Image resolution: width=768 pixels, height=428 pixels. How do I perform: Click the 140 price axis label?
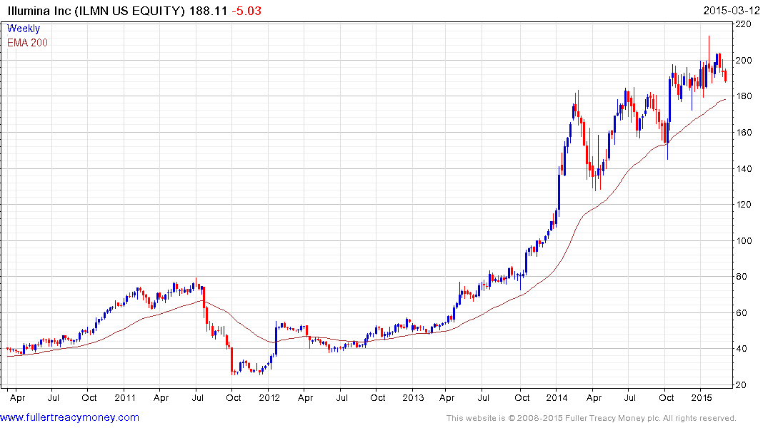point(744,169)
